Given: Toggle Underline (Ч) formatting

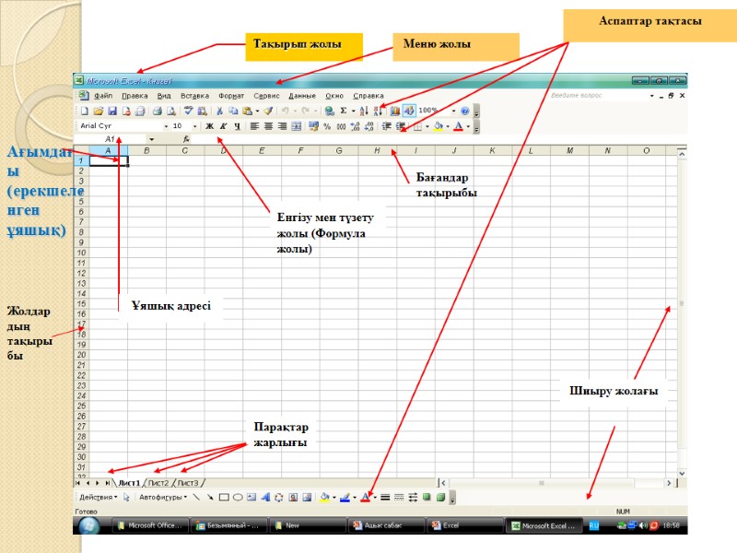Looking at the screenshot, I should pyautogui.click(x=238, y=126).
